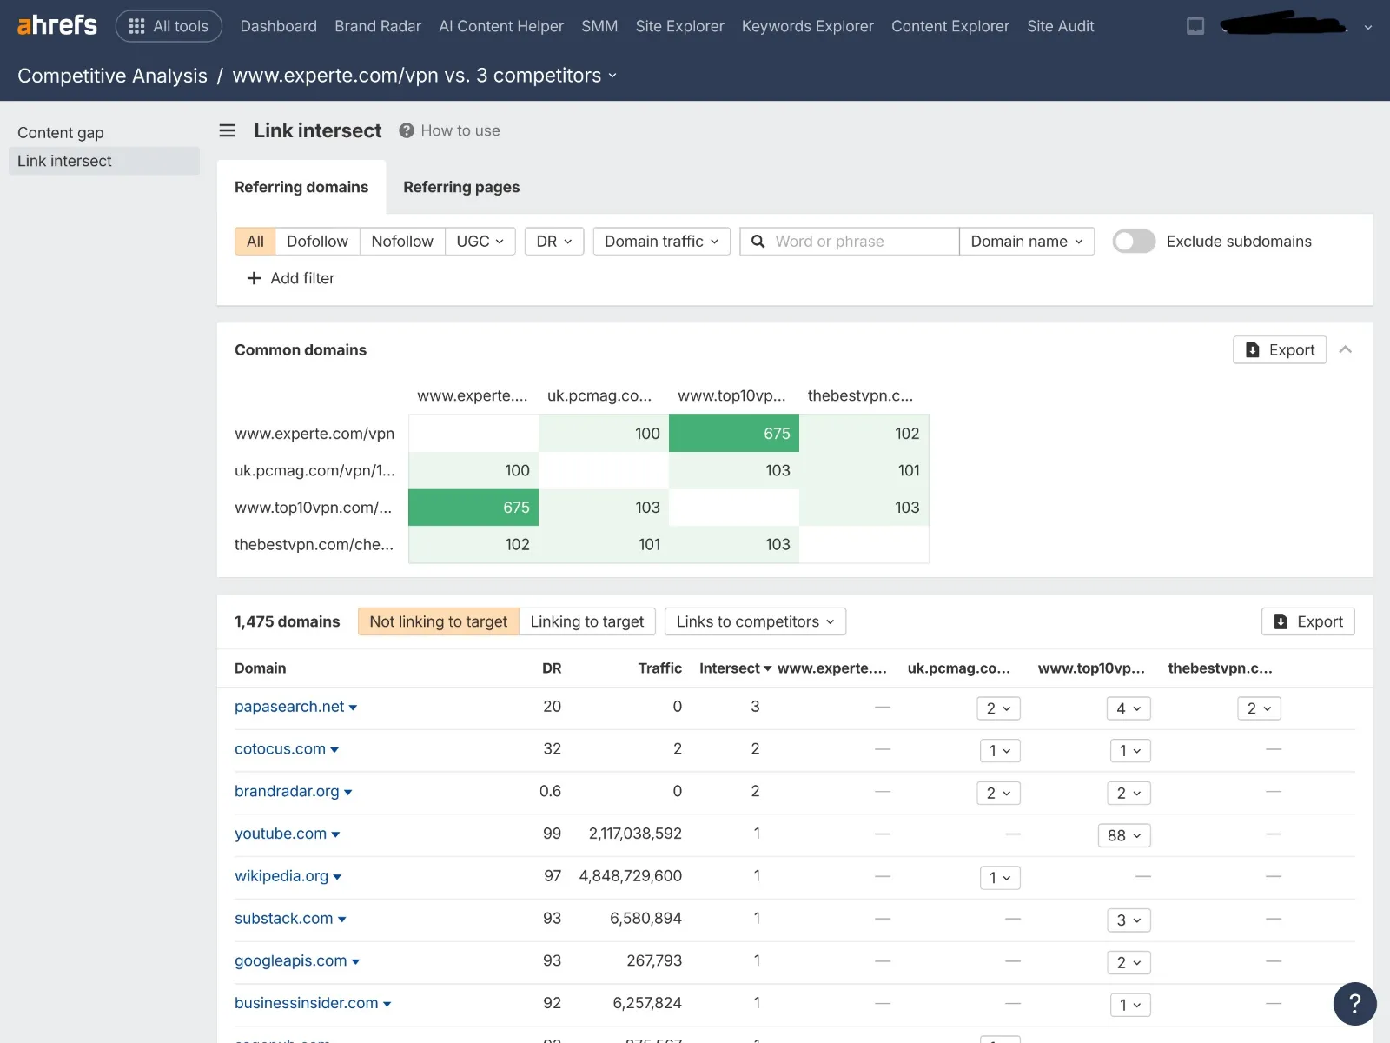The height and width of the screenshot is (1043, 1390).
Task: Click the How to use help icon
Action: click(x=406, y=130)
